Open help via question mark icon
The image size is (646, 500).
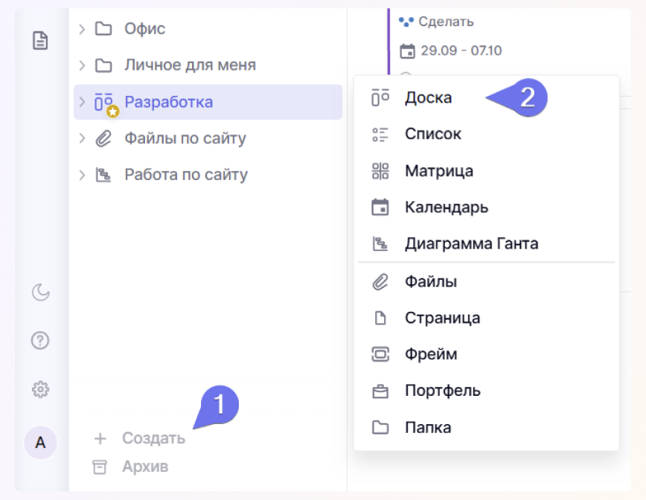pos(40,341)
